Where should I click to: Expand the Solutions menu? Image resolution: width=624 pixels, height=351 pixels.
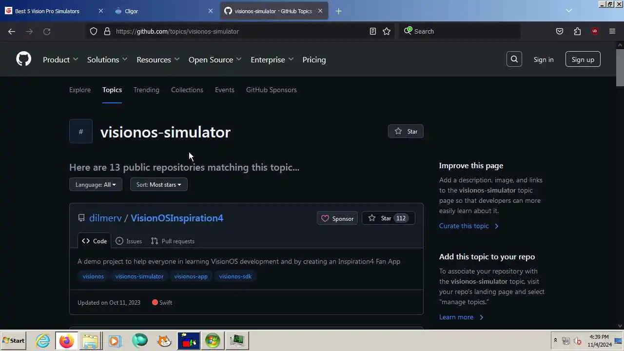coord(107,59)
